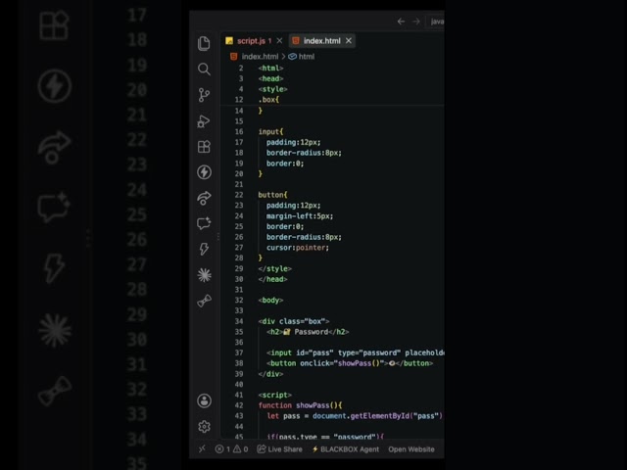Screen dimensions: 627x470
Task: Open the Extensions view
Action: coord(204,147)
